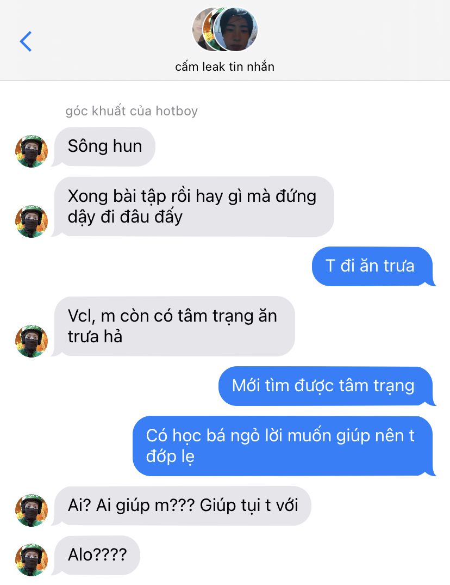This screenshot has width=450, height=585.
Task: Tap sender avatar beside 'Sông hun'
Action: pos(32,151)
